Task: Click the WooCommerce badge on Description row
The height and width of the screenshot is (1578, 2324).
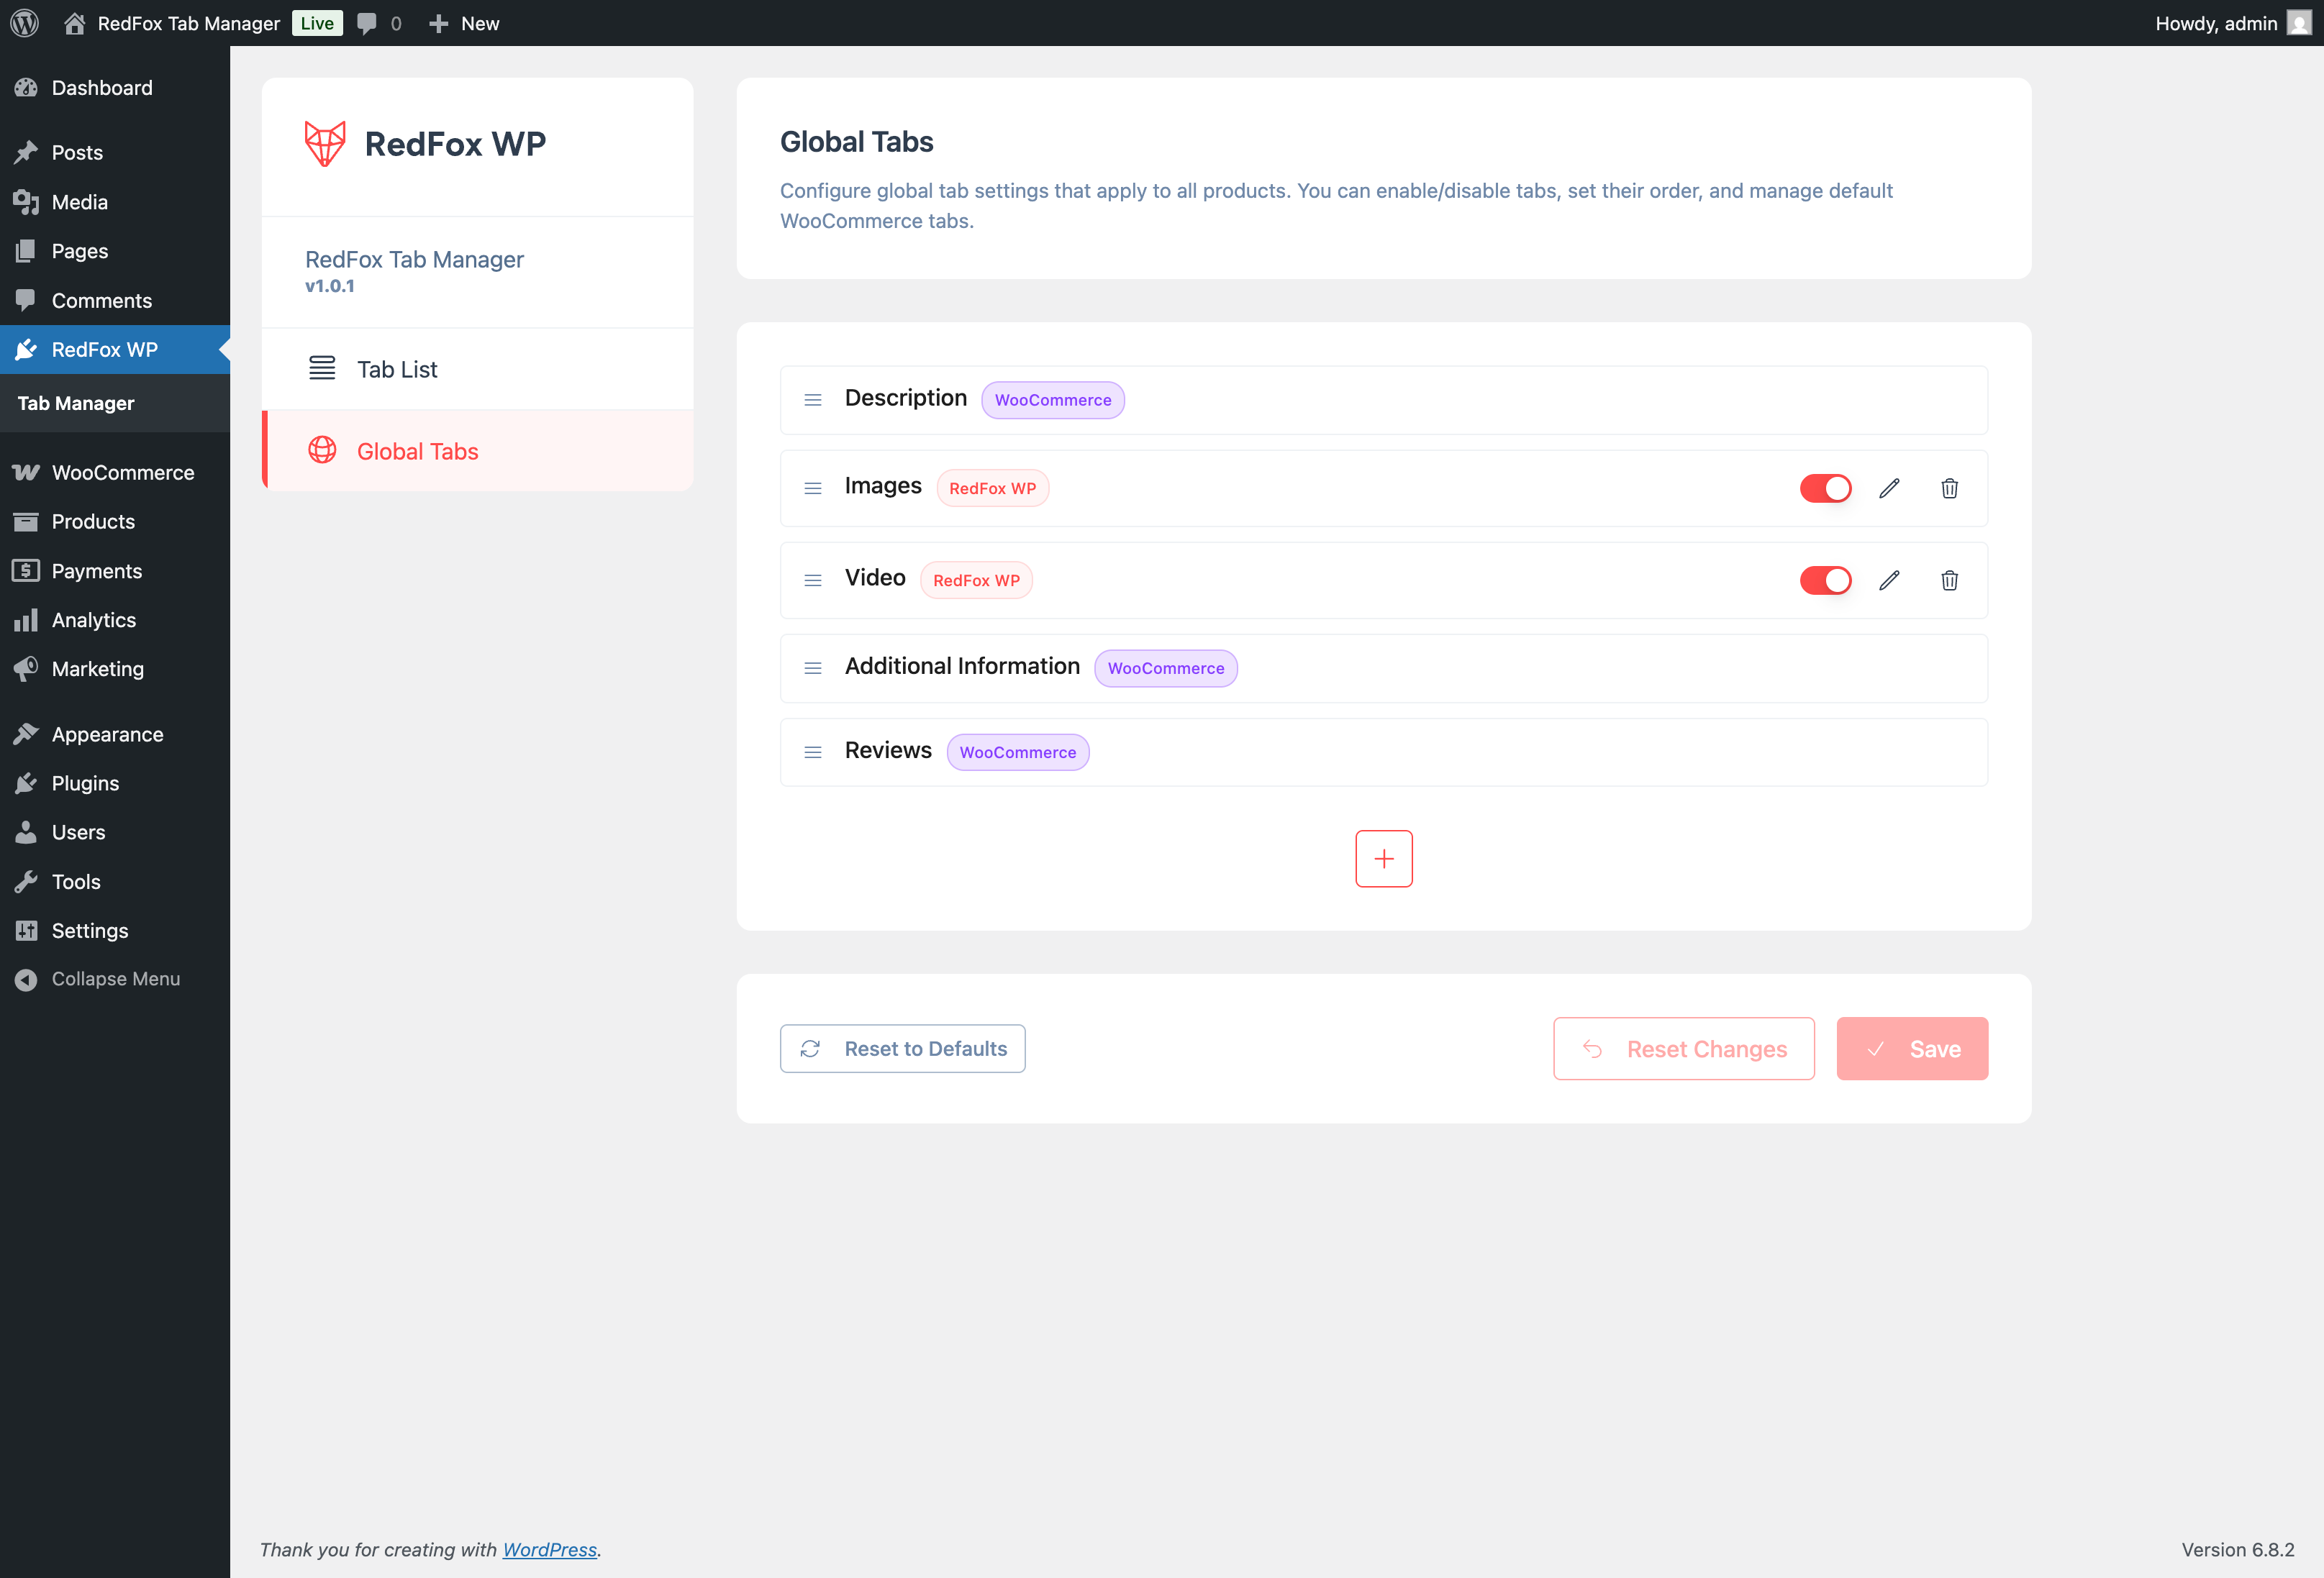Action: tap(1053, 400)
